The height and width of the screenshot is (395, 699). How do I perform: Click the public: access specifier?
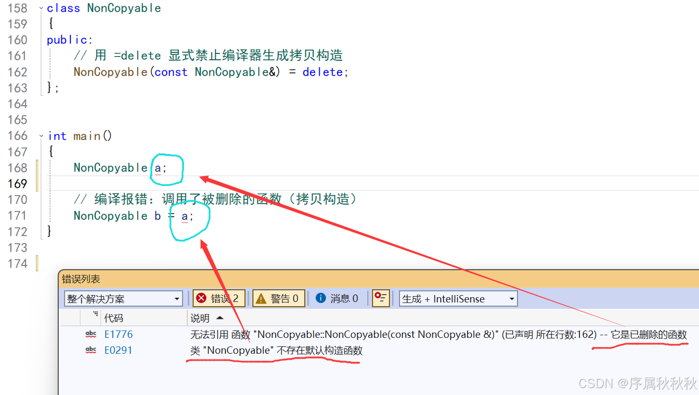coord(70,40)
